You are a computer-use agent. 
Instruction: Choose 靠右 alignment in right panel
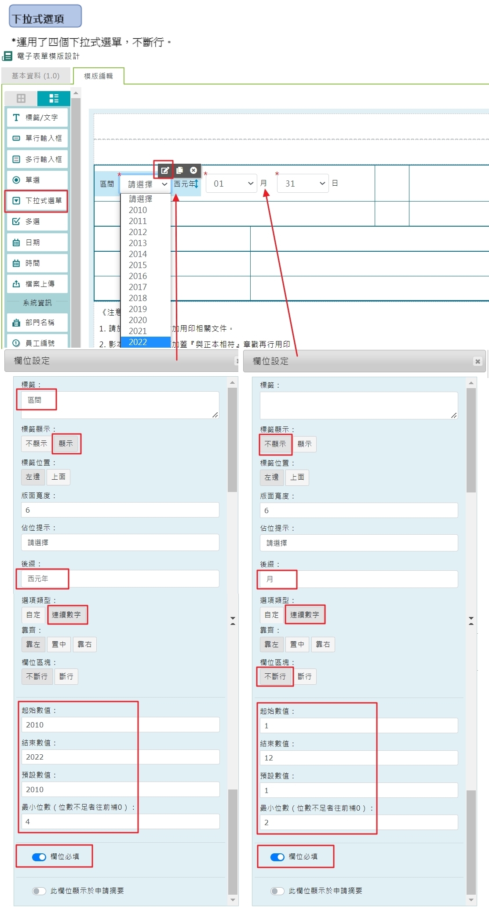[323, 644]
